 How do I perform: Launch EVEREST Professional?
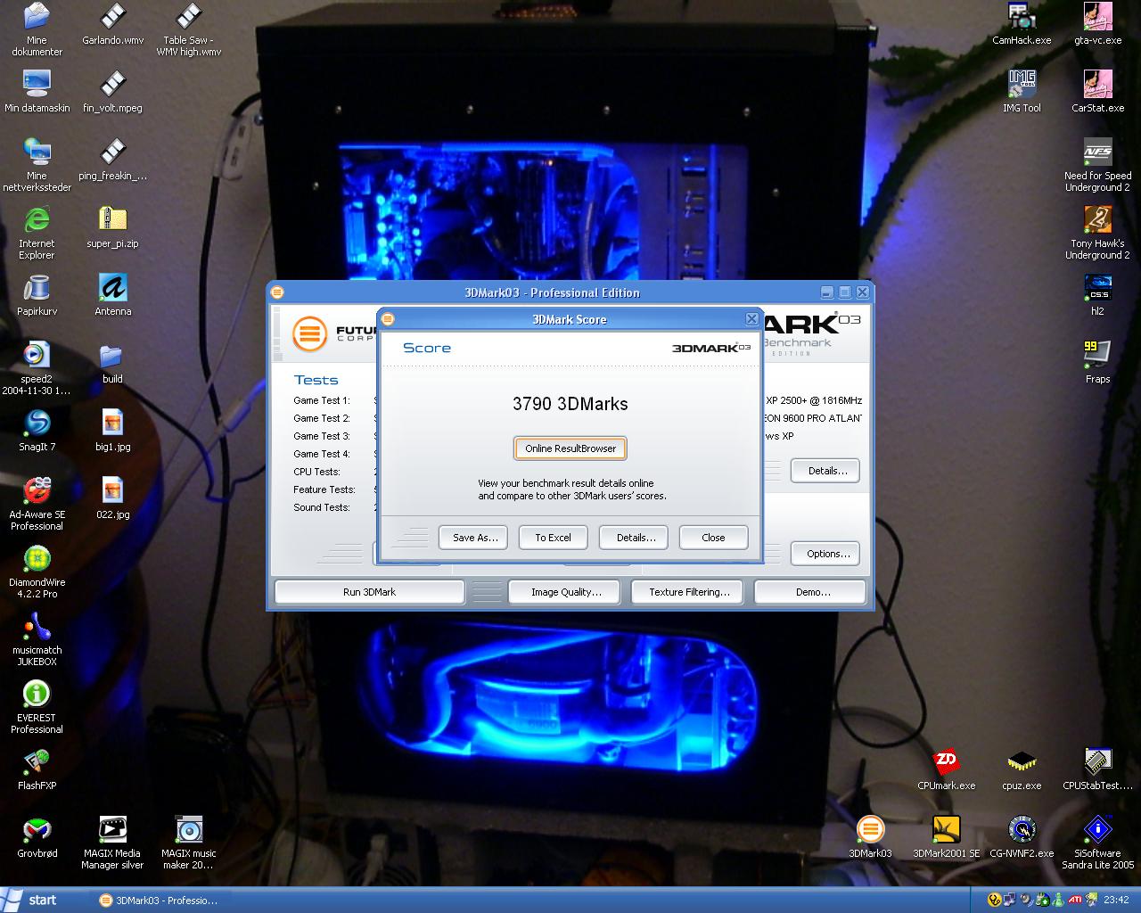click(37, 695)
